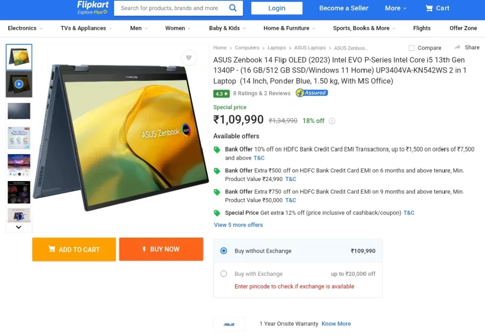Image resolution: width=485 pixels, height=336 pixels.
Task: Select the partially visible last thumbnail
Action: pyautogui.click(x=19, y=215)
